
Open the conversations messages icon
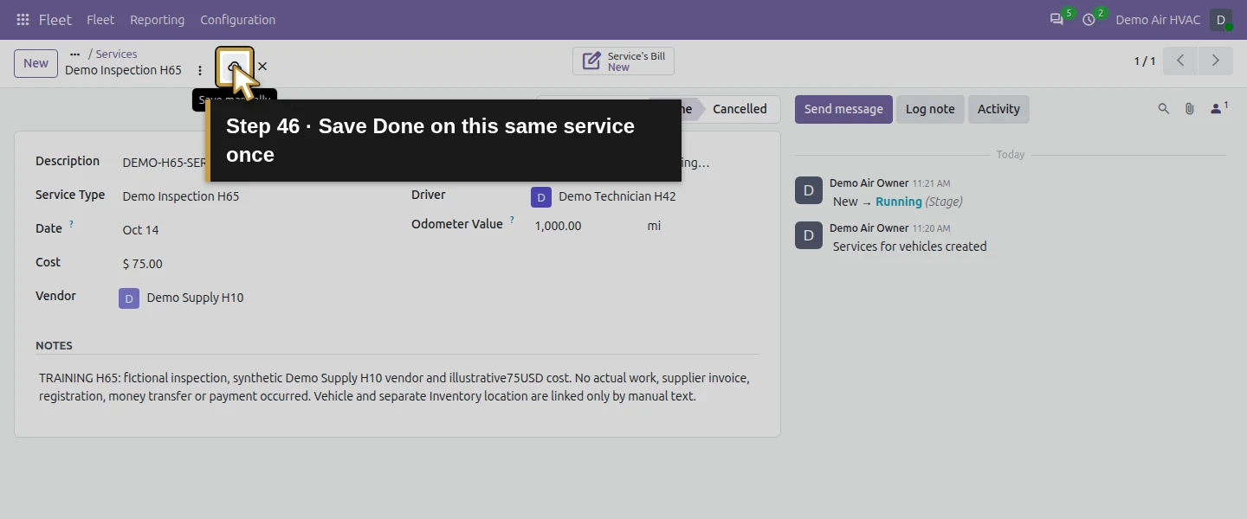(1056, 19)
